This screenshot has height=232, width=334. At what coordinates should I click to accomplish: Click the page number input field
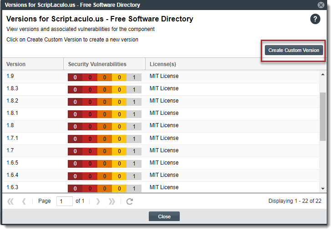tap(64, 201)
